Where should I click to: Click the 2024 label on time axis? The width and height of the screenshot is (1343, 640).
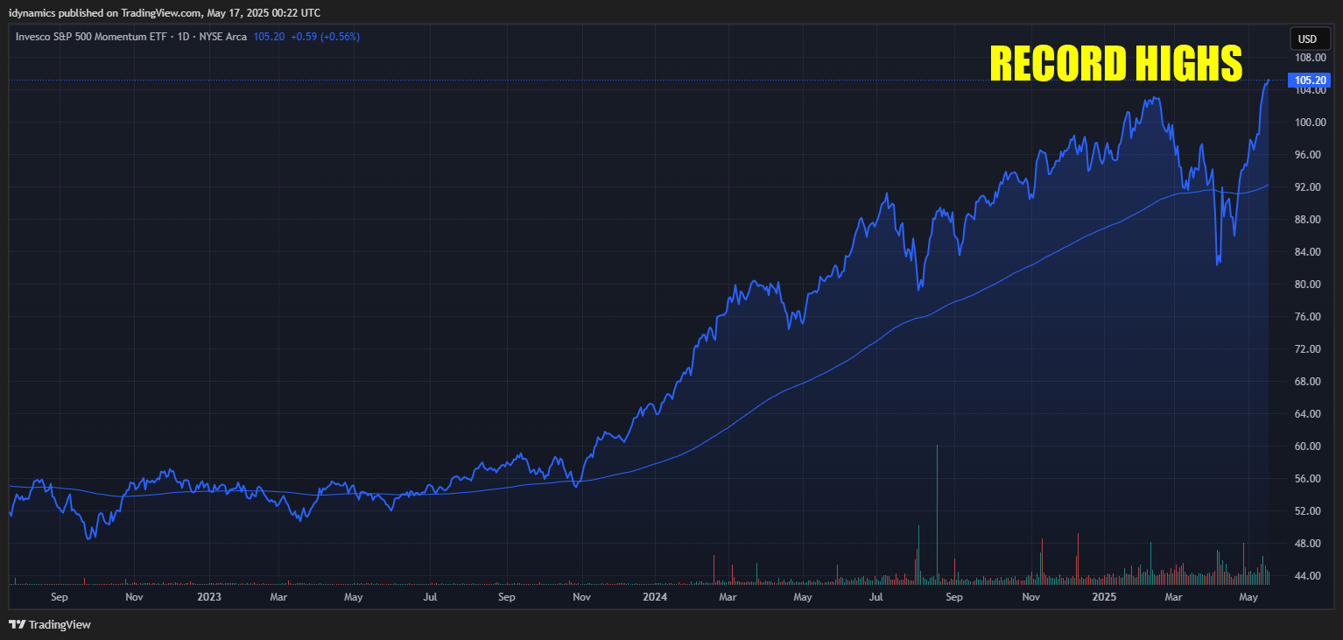(x=654, y=597)
